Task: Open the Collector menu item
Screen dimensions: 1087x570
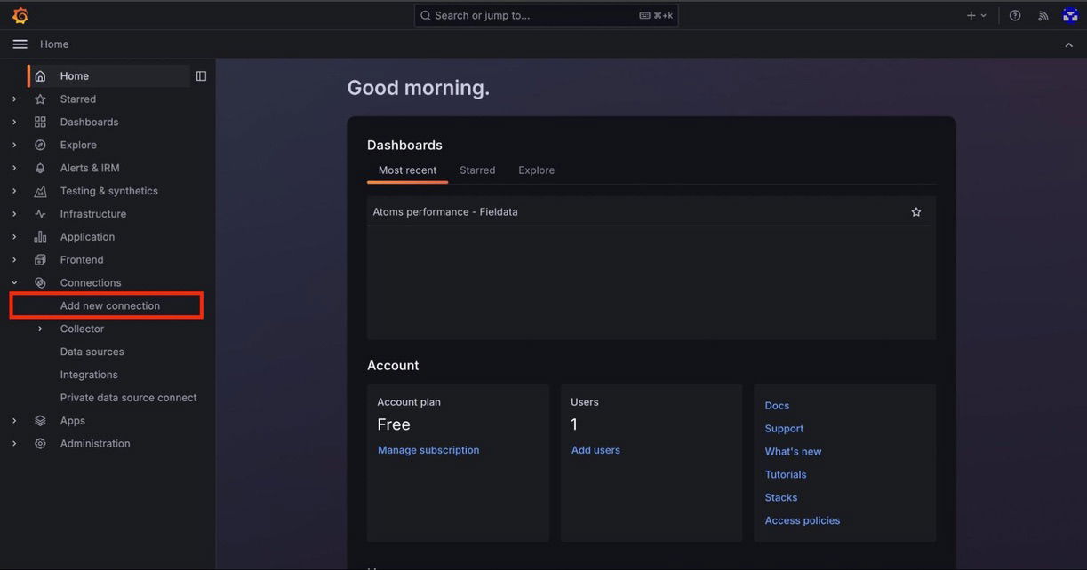Action: (82, 329)
